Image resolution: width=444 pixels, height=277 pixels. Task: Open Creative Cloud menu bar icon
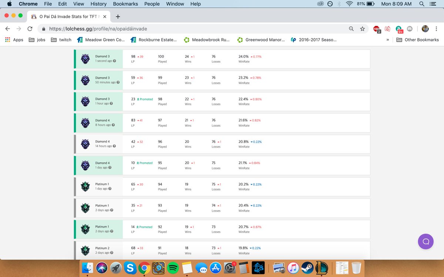tap(321, 4)
